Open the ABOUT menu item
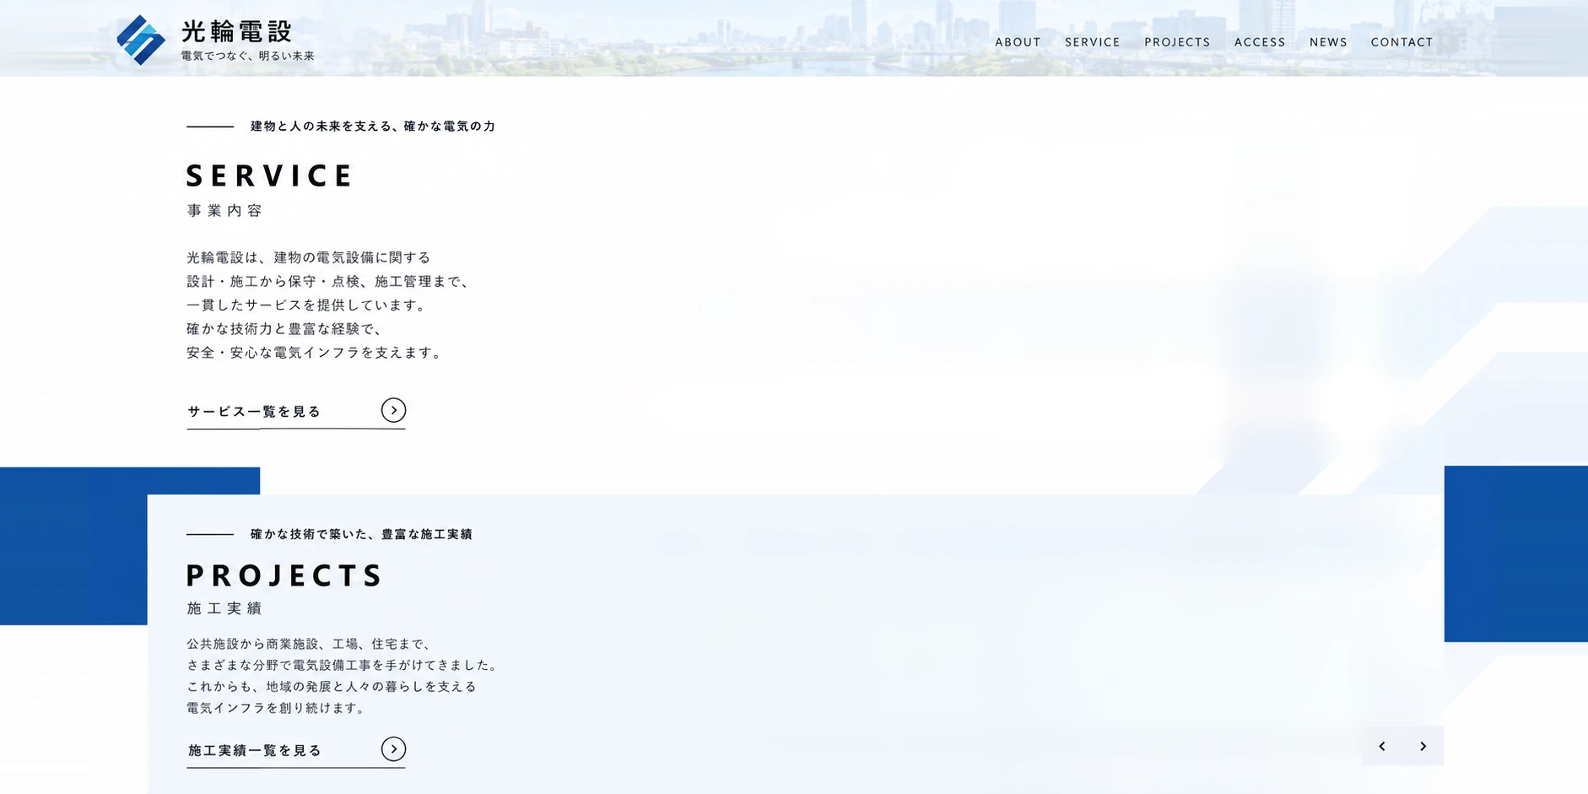The height and width of the screenshot is (794, 1588). coord(1018,42)
